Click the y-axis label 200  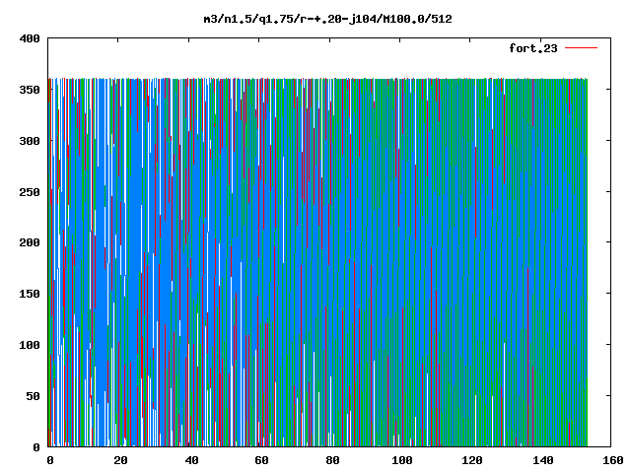30,242
